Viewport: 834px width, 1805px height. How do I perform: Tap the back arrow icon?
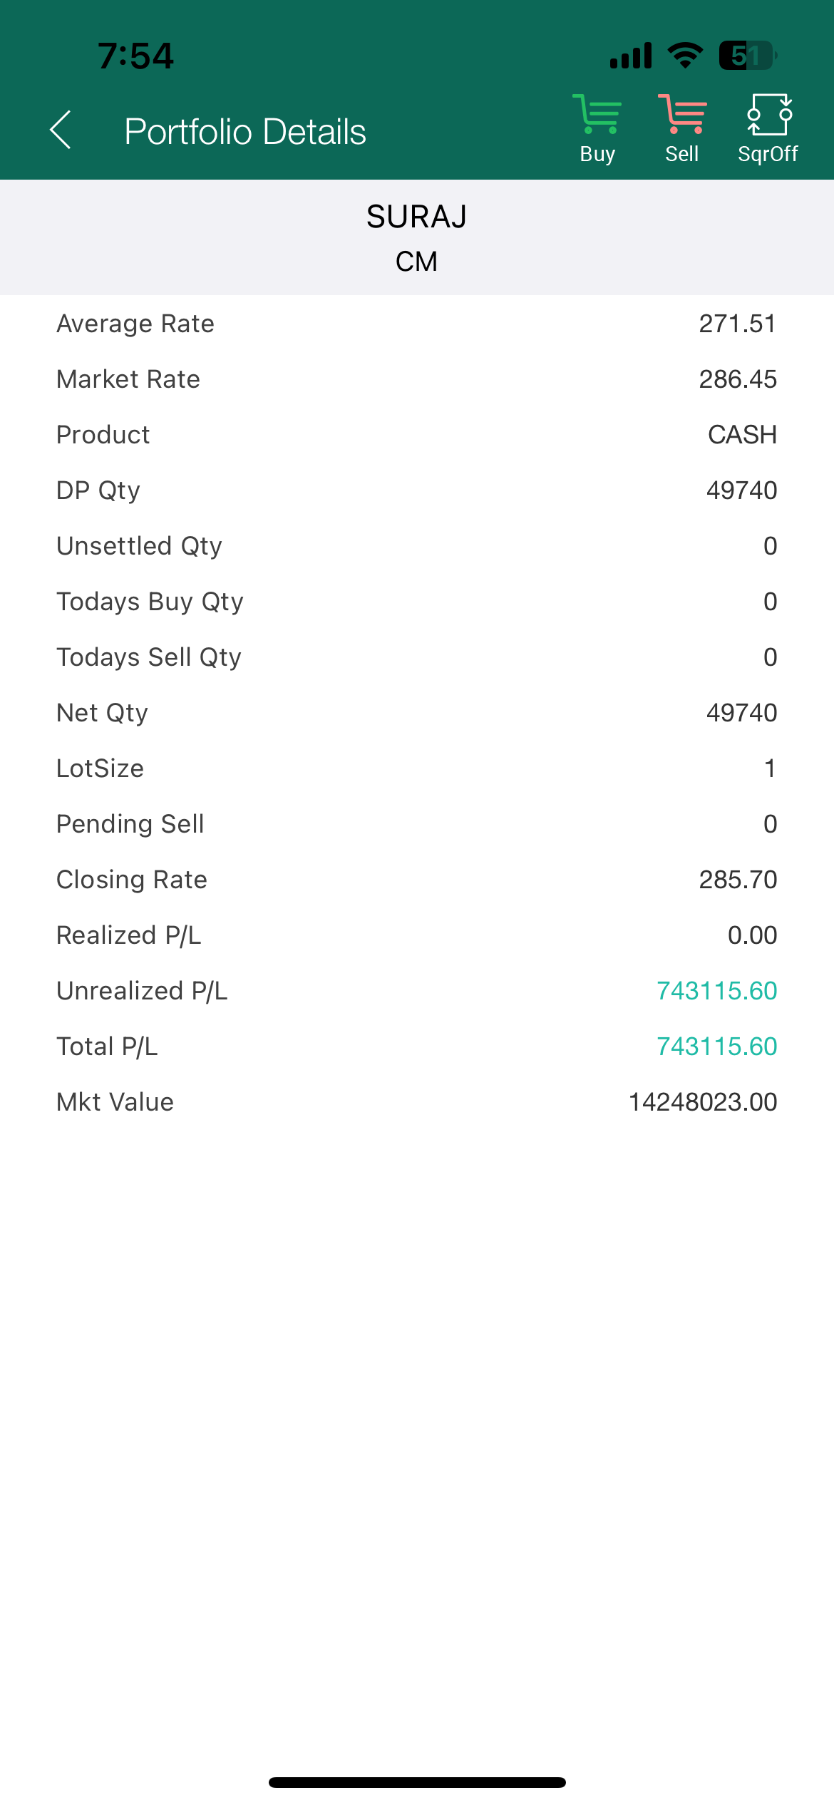tap(61, 130)
